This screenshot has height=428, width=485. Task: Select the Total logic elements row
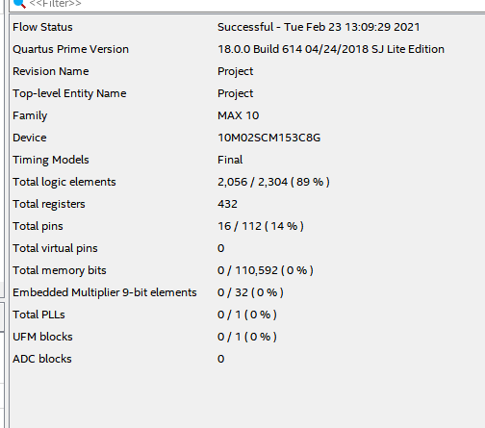pos(247,182)
